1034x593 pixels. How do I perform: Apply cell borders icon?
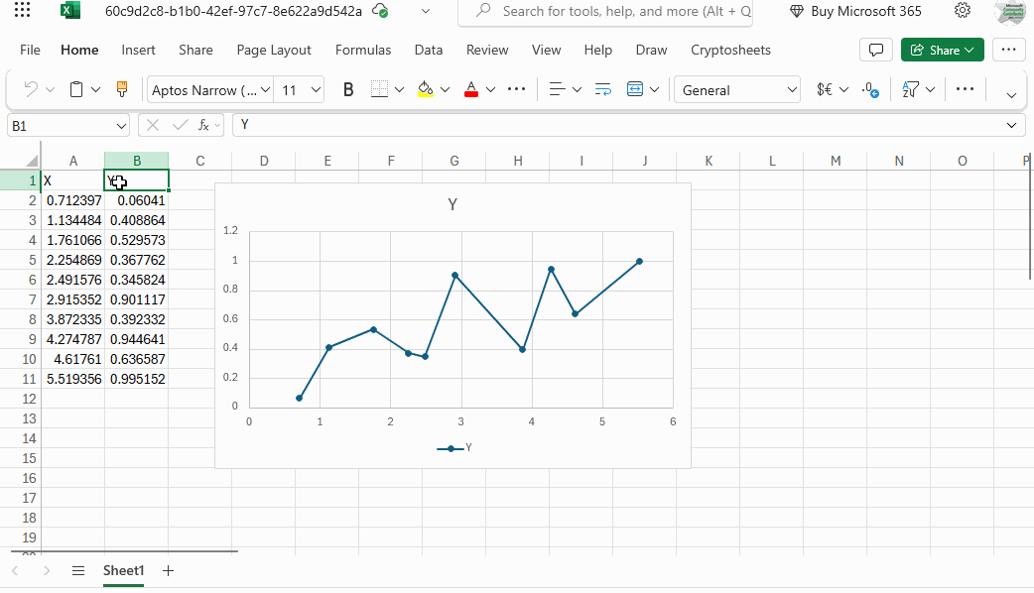(x=379, y=89)
